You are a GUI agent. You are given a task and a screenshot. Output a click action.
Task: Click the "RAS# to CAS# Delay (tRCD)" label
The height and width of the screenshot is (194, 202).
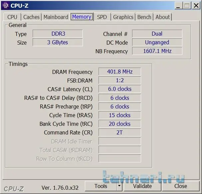click(x=58, y=98)
